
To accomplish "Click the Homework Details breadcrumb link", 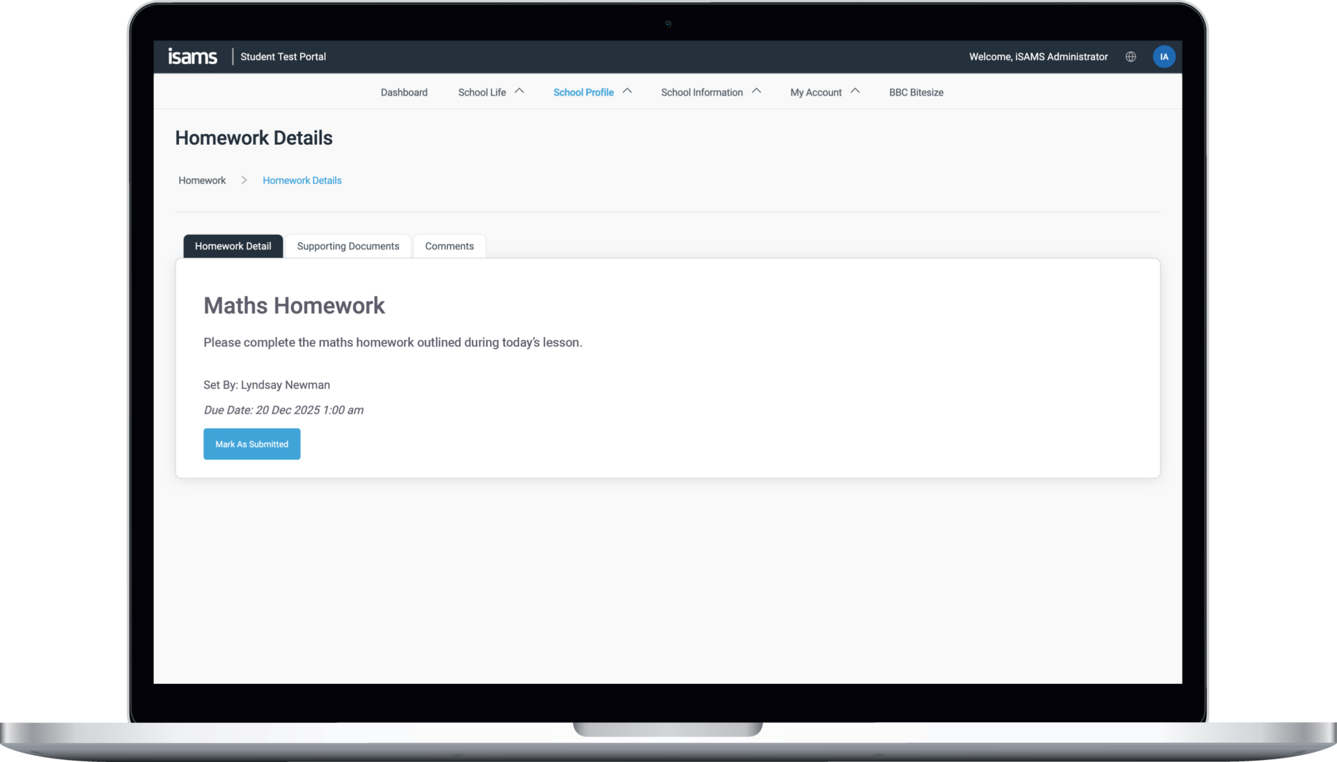I will pyautogui.click(x=302, y=180).
